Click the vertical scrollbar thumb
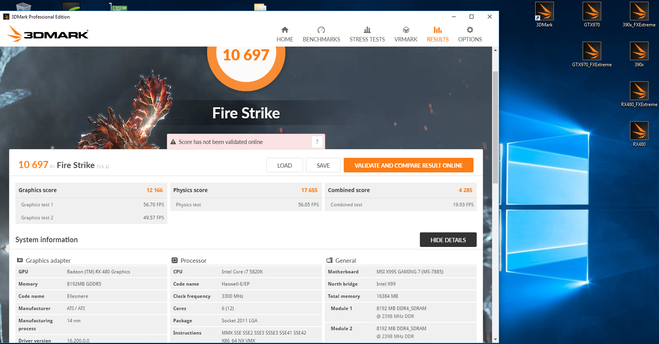The width and height of the screenshot is (659, 344). tap(495, 127)
